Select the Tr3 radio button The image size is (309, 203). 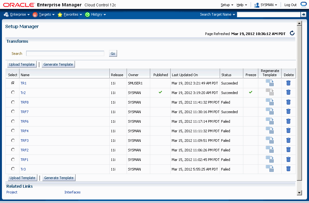pyautogui.click(x=13, y=169)
